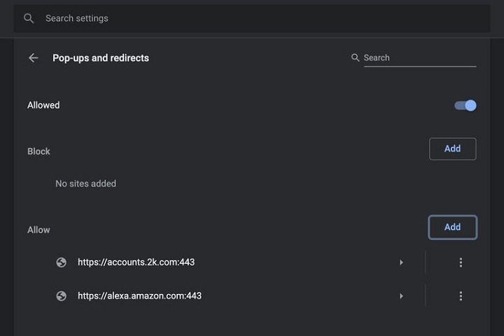
Task: Click the back arrow beside Pop-ups and redirects
Action: pyautogui.click(x=33, y=58)
